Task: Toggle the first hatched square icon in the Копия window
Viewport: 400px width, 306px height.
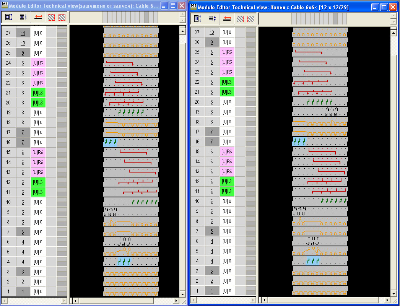Action: click(240, 19)
